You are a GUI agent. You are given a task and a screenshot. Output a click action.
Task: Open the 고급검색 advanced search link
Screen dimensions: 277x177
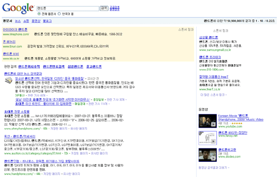[x=114, y=7]
